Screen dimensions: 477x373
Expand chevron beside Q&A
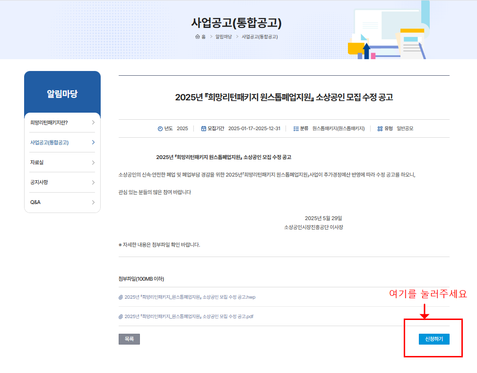click(x=93, y=202)
